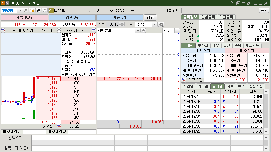
Task: Select the 체결강도 tab
Action: click(252, 45)
